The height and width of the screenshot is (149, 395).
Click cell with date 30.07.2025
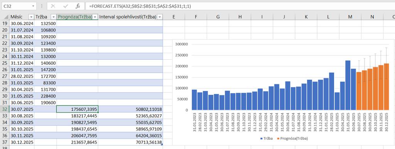pos(22,109)
